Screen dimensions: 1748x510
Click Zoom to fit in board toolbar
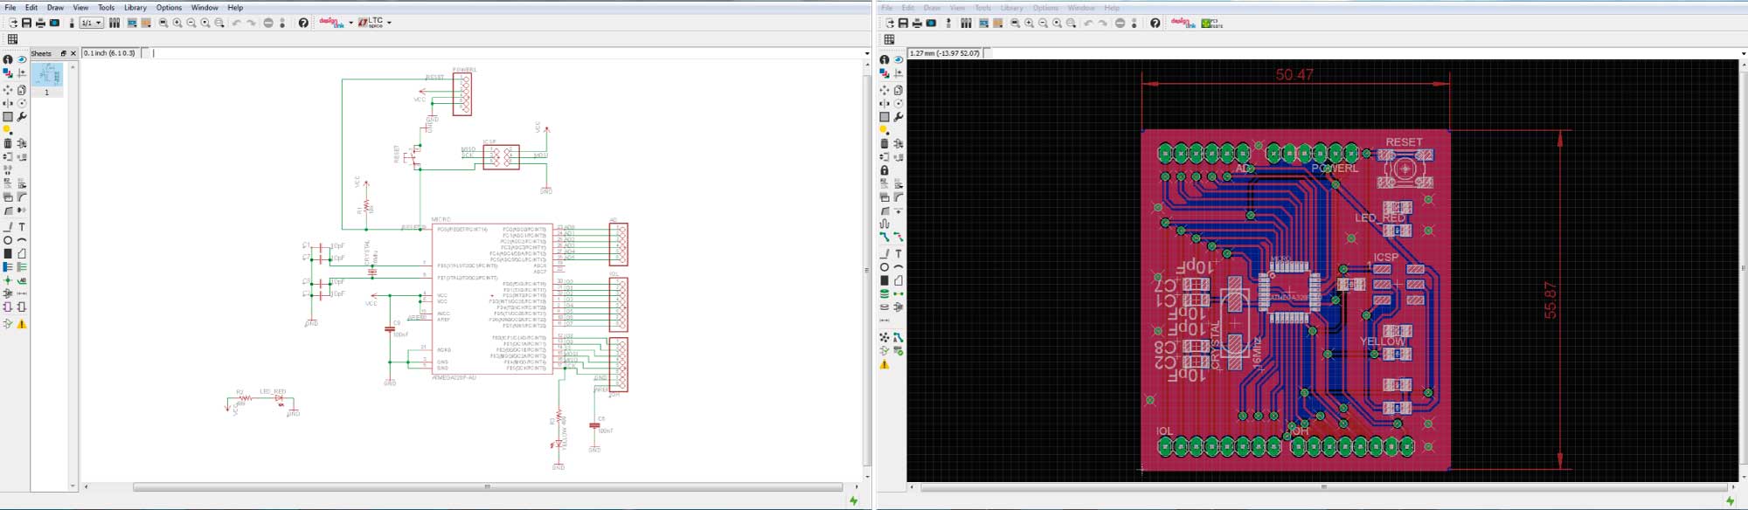pos(1015,23)
